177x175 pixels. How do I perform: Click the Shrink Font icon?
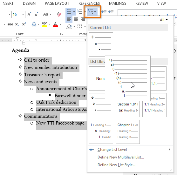click(x=36, y=14)
